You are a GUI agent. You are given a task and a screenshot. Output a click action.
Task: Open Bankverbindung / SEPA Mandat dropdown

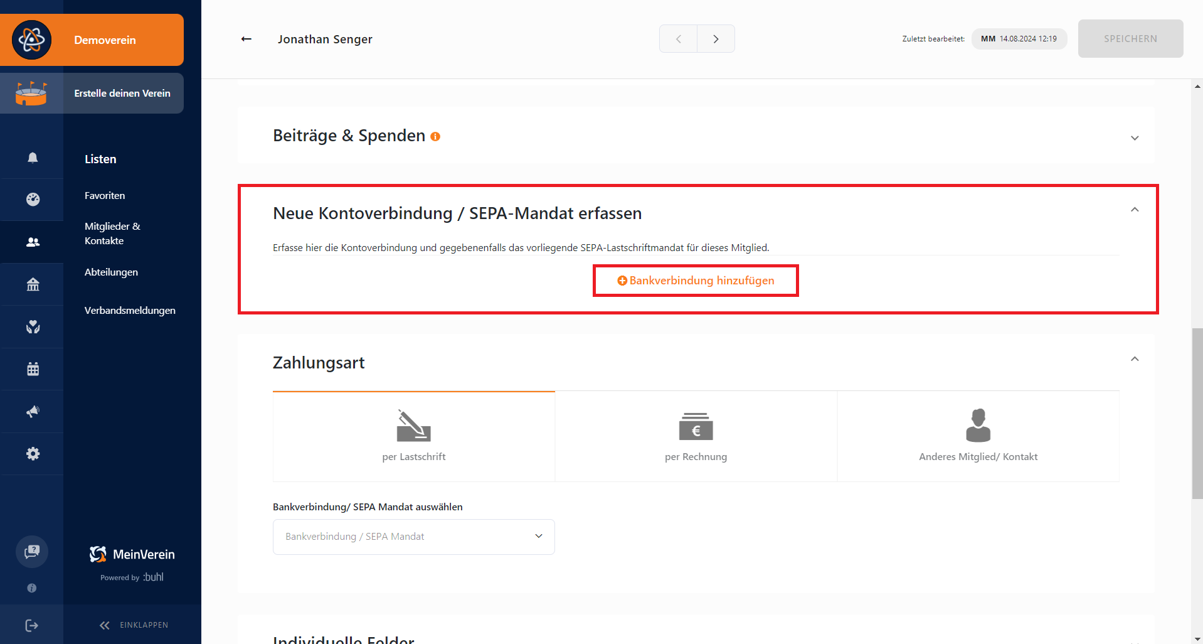click(414, 537)
